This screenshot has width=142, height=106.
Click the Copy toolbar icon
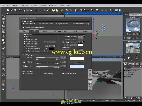[24, 10]
